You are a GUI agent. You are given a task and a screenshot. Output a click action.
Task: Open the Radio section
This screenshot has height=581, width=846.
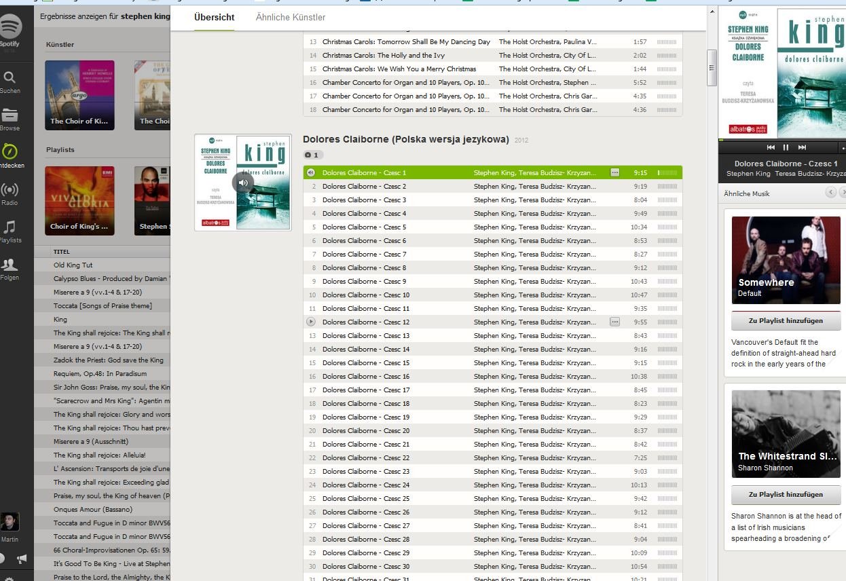click(10, 193)
